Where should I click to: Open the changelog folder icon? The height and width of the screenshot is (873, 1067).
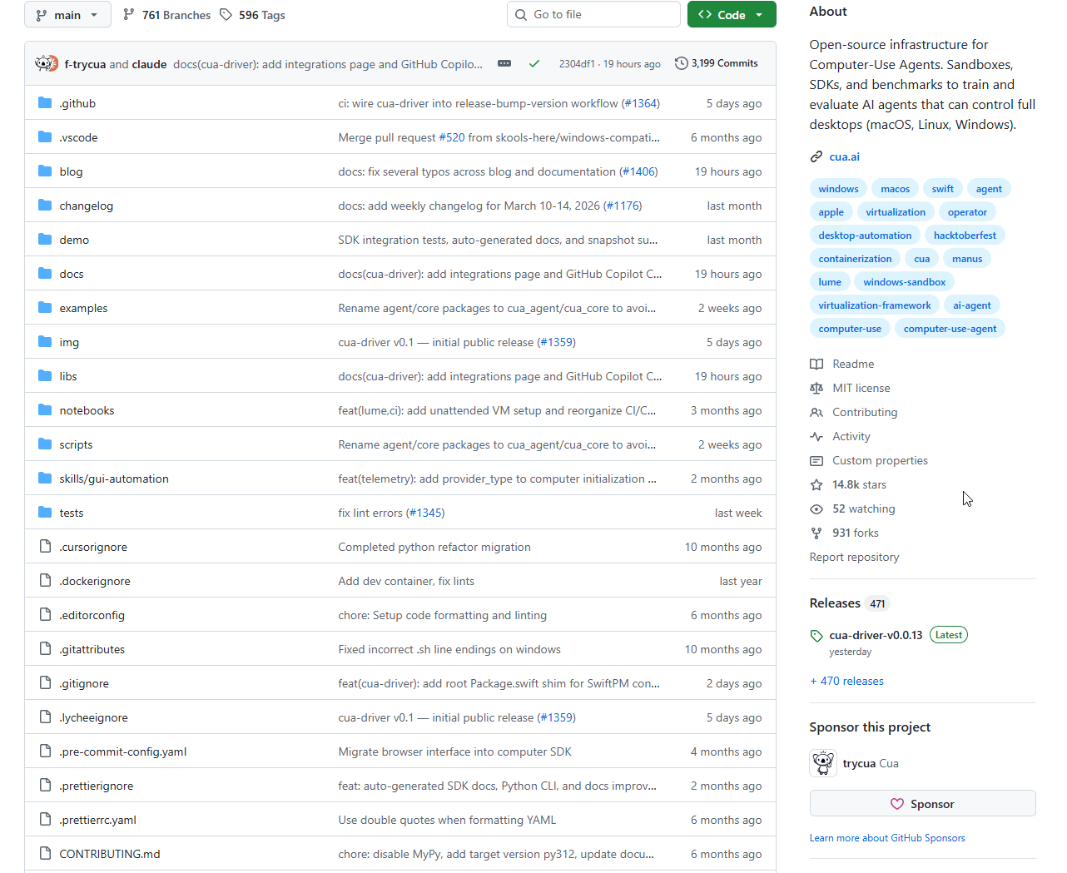tap(45, 206)
